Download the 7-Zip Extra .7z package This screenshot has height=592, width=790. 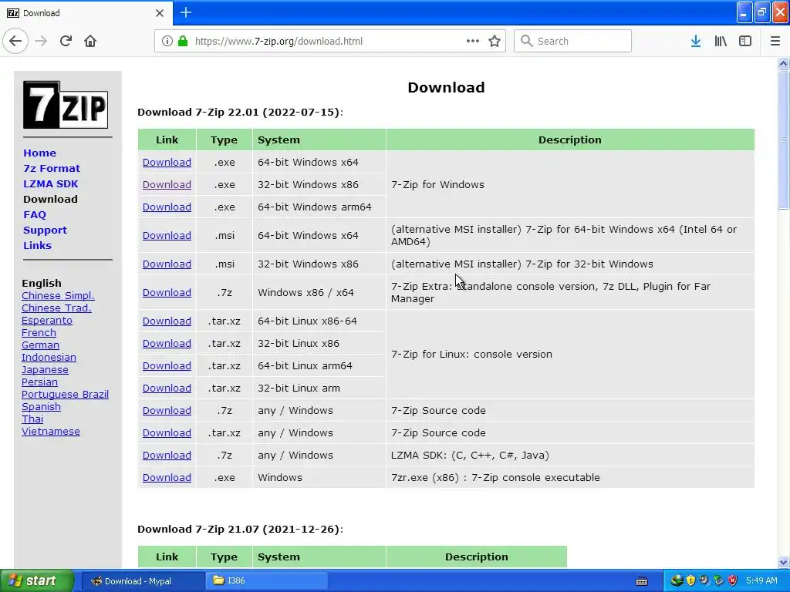pyautogui.click(x=167, y=292)
